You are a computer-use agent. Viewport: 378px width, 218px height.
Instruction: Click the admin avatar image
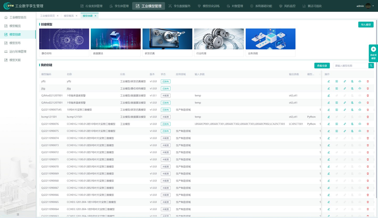tap(368, 6)
